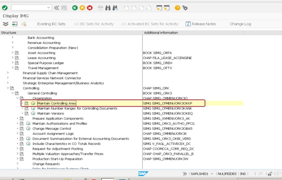Execute Maintain Number Ranges for Controlling Documents icon
Image resolution: width=282 pixels, height=180 pixels.
(33, 108)
